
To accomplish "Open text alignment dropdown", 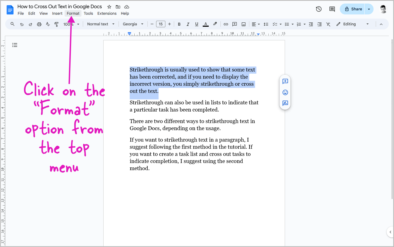I will [x=256, y=24].
